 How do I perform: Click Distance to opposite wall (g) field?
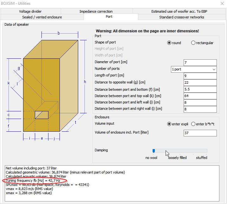click(200, 82)
